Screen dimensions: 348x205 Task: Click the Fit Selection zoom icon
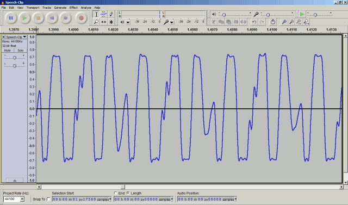pos(299,22)
